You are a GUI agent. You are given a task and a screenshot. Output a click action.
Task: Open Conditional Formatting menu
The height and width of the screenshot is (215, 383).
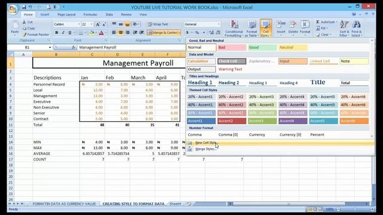tap(234, 29)
